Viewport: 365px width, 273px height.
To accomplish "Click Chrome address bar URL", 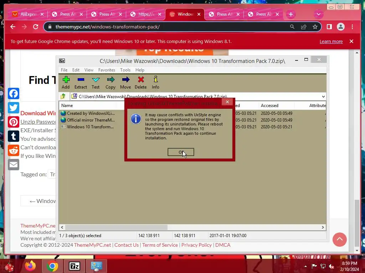I will [107, 27].
